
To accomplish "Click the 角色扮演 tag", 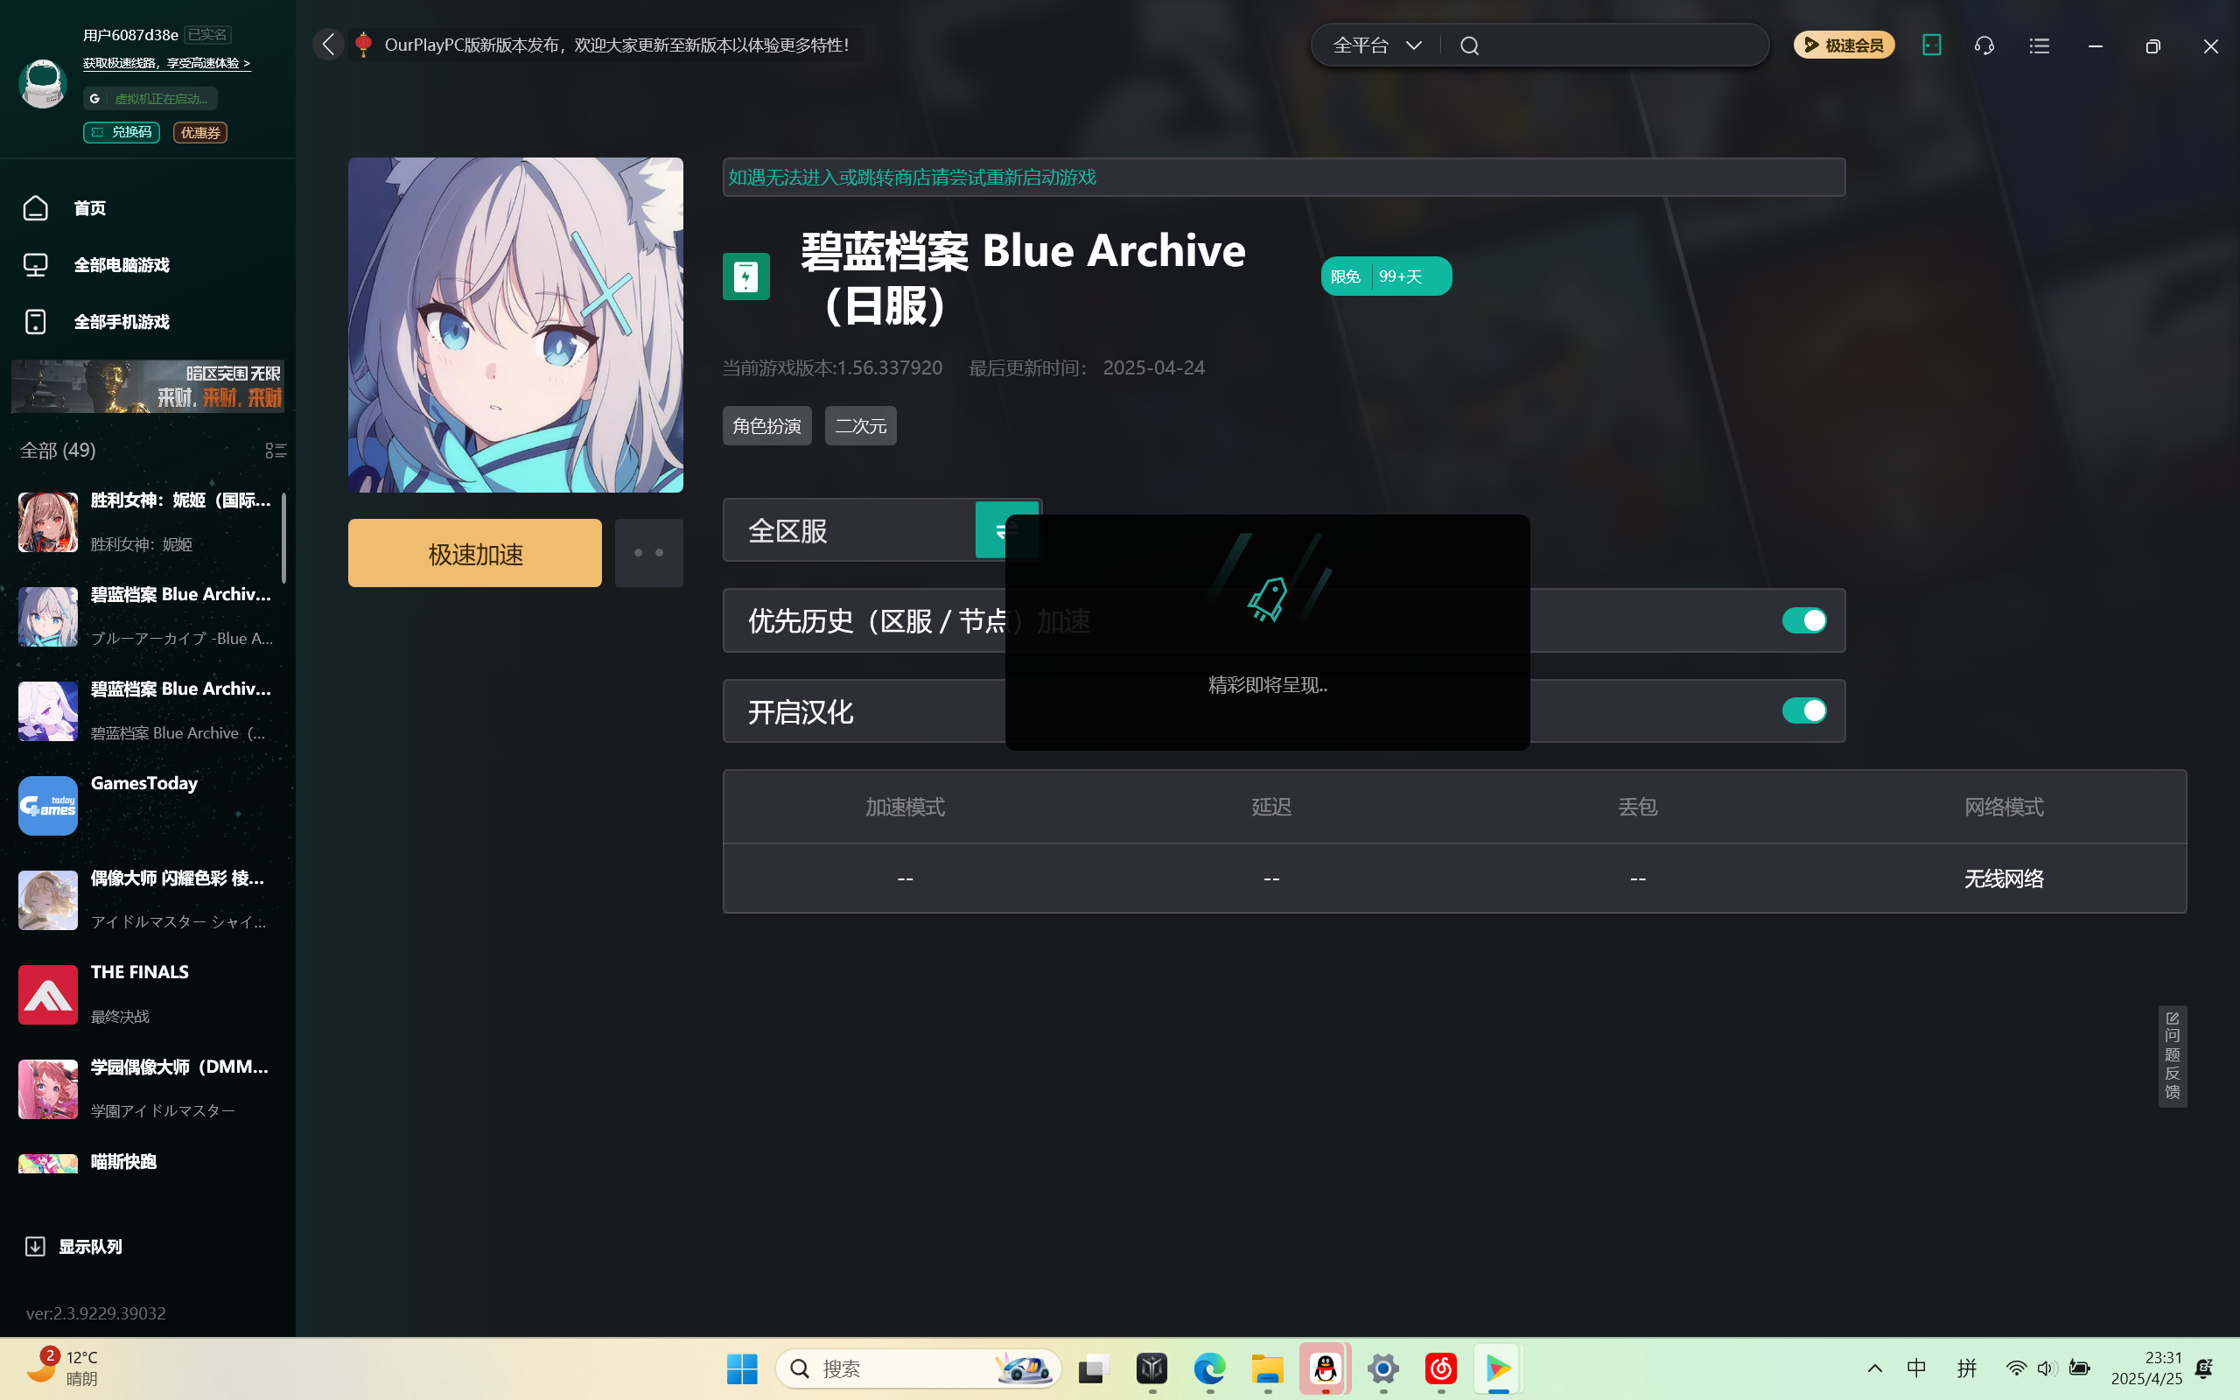I will [766, 426].
